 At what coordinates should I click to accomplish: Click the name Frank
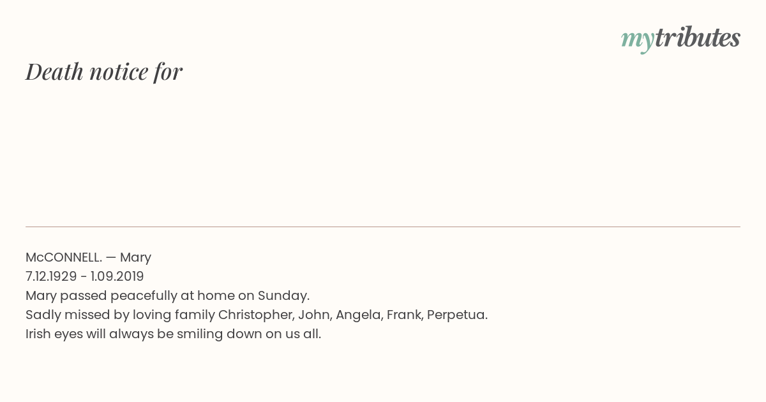[x=403, y=315]
